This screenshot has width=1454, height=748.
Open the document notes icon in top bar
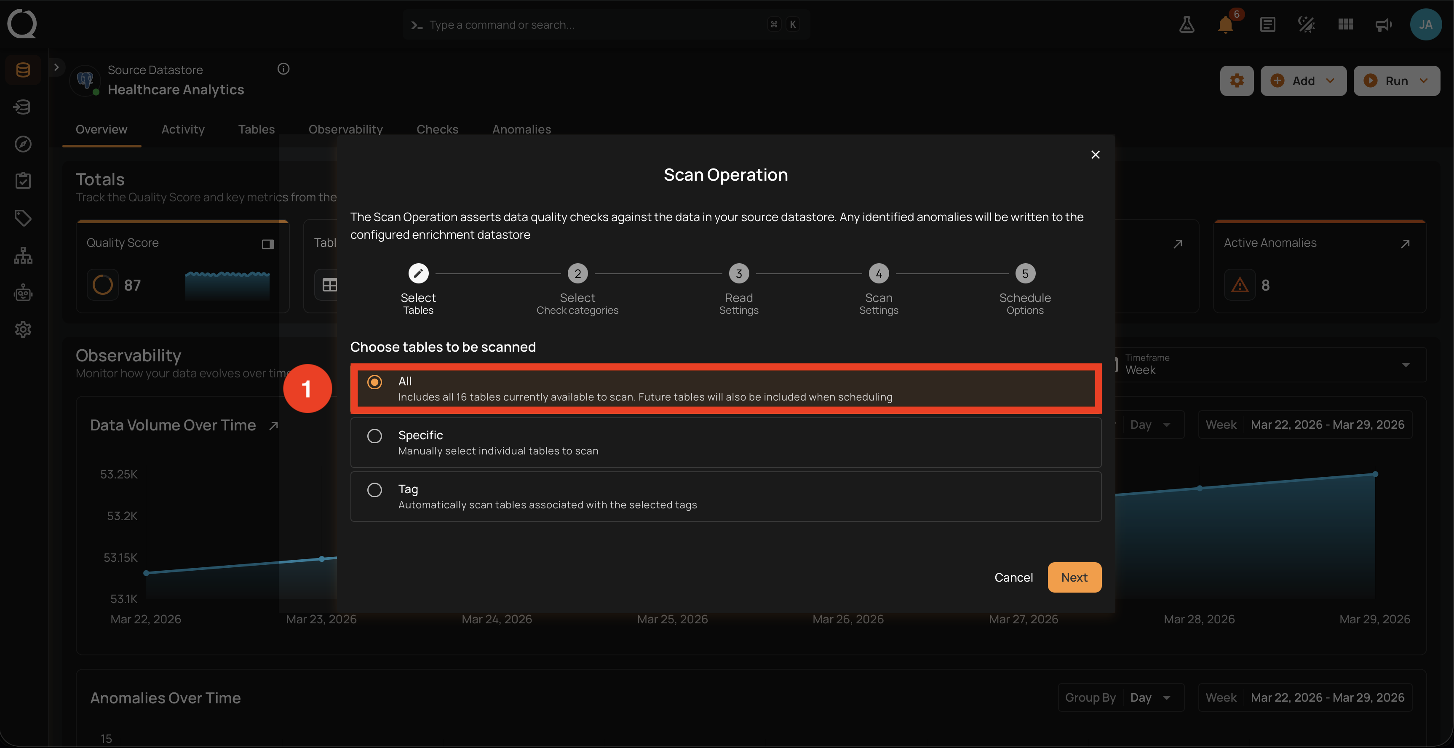[1267, 24]
